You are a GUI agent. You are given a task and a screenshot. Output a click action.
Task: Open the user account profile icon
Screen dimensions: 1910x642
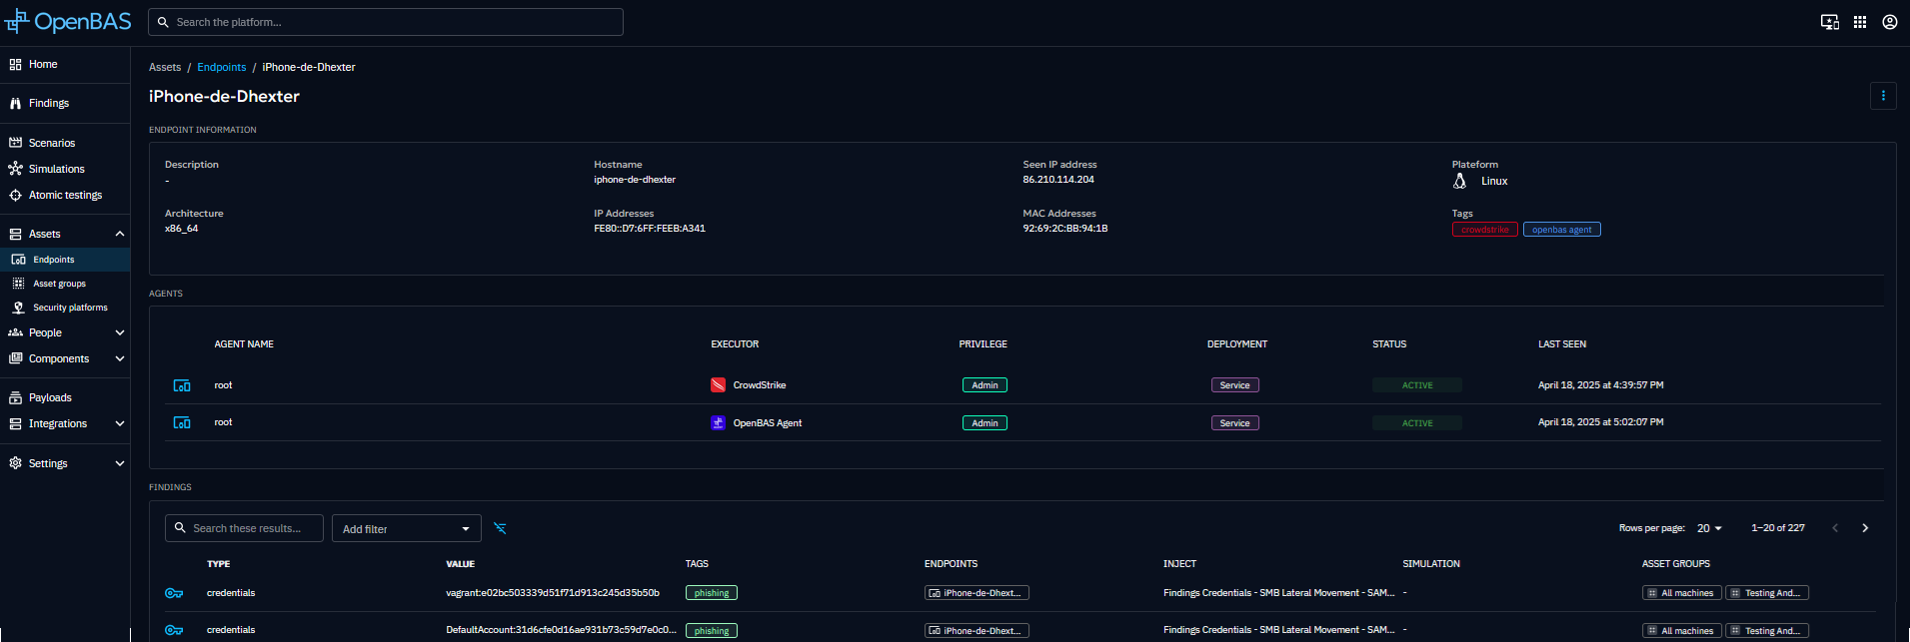1889,22
